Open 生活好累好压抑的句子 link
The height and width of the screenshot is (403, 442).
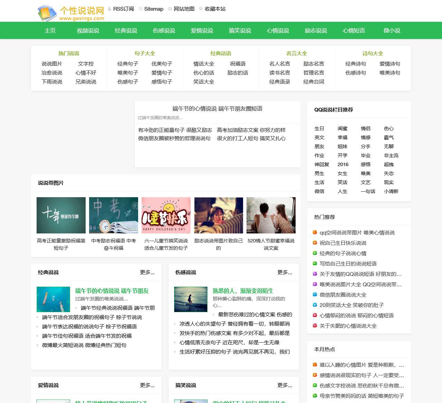coord(234,352)
